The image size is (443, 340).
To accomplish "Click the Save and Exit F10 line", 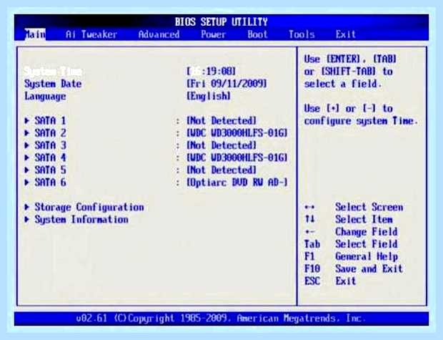I will 354,268.
